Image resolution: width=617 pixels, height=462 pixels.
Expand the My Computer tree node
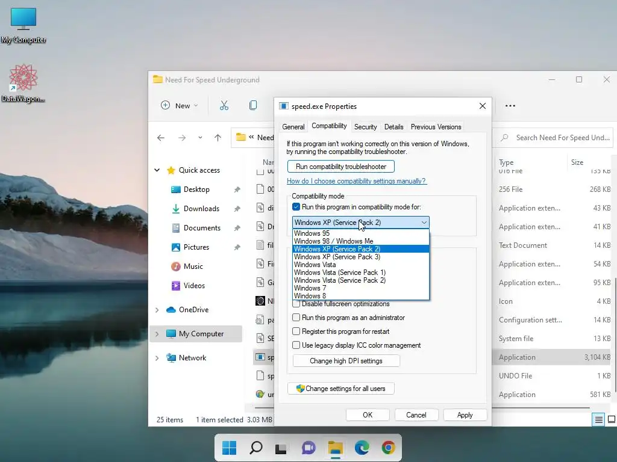point(157,334)
